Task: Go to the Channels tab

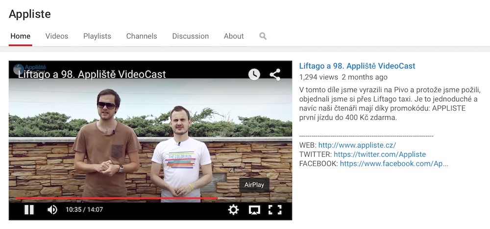Action: [x=142, y=36]
